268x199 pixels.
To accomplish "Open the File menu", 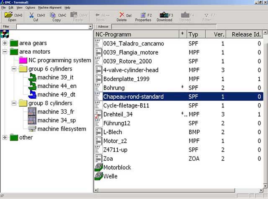I will (3, 8).
